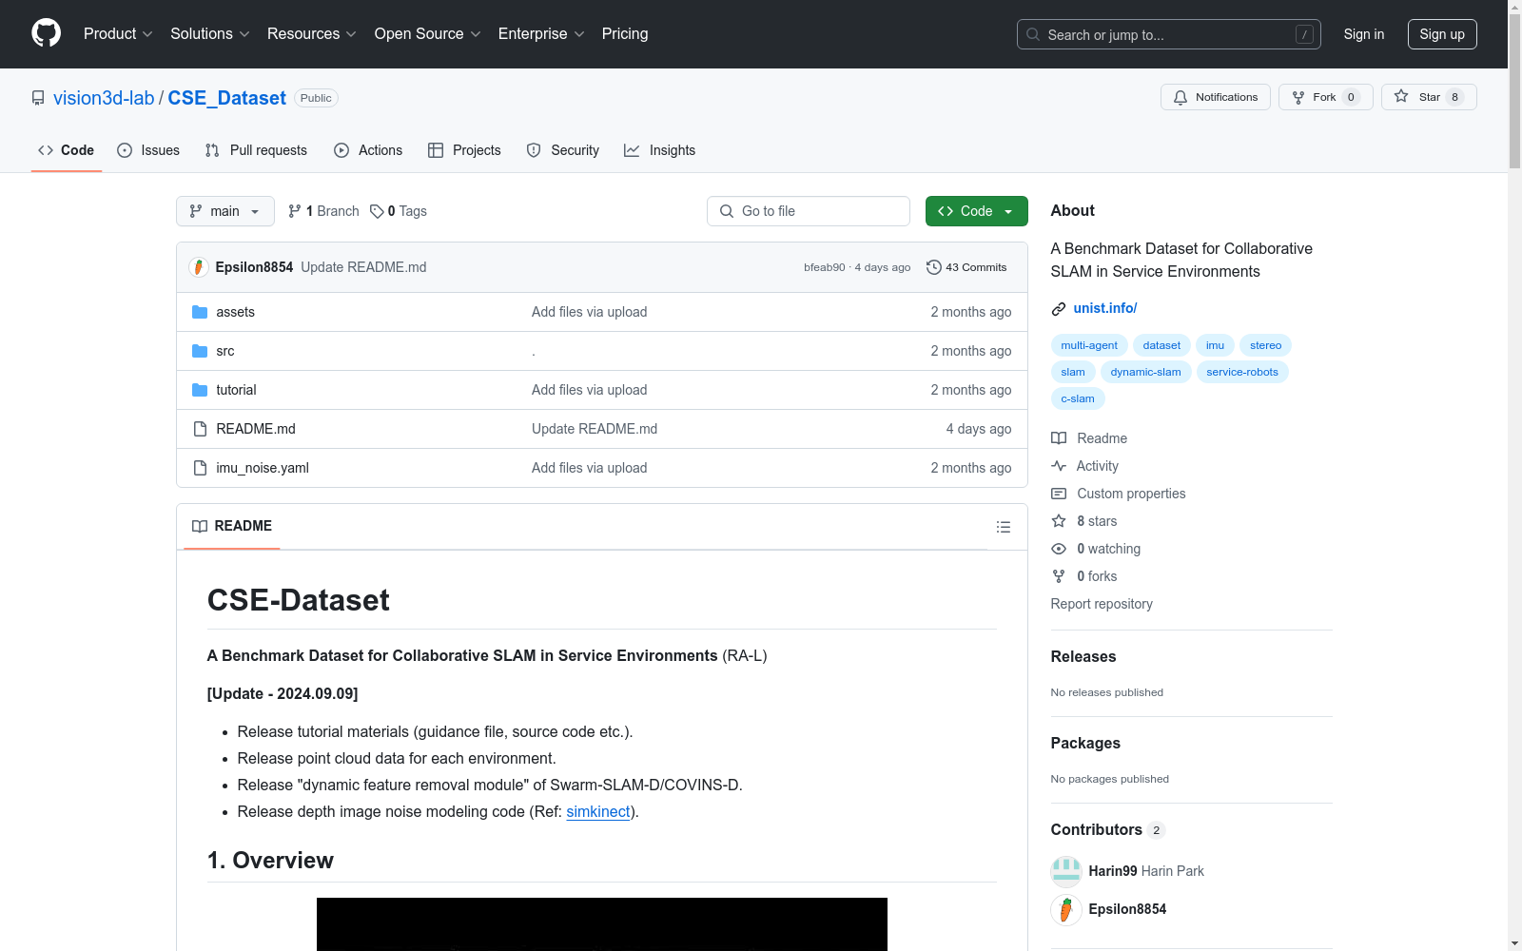1522x951 pixels.
Task: Click the 1 Branch link
Action: pos(323,211)
